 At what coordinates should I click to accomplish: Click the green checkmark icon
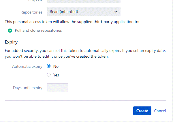(x=10, y=31)
